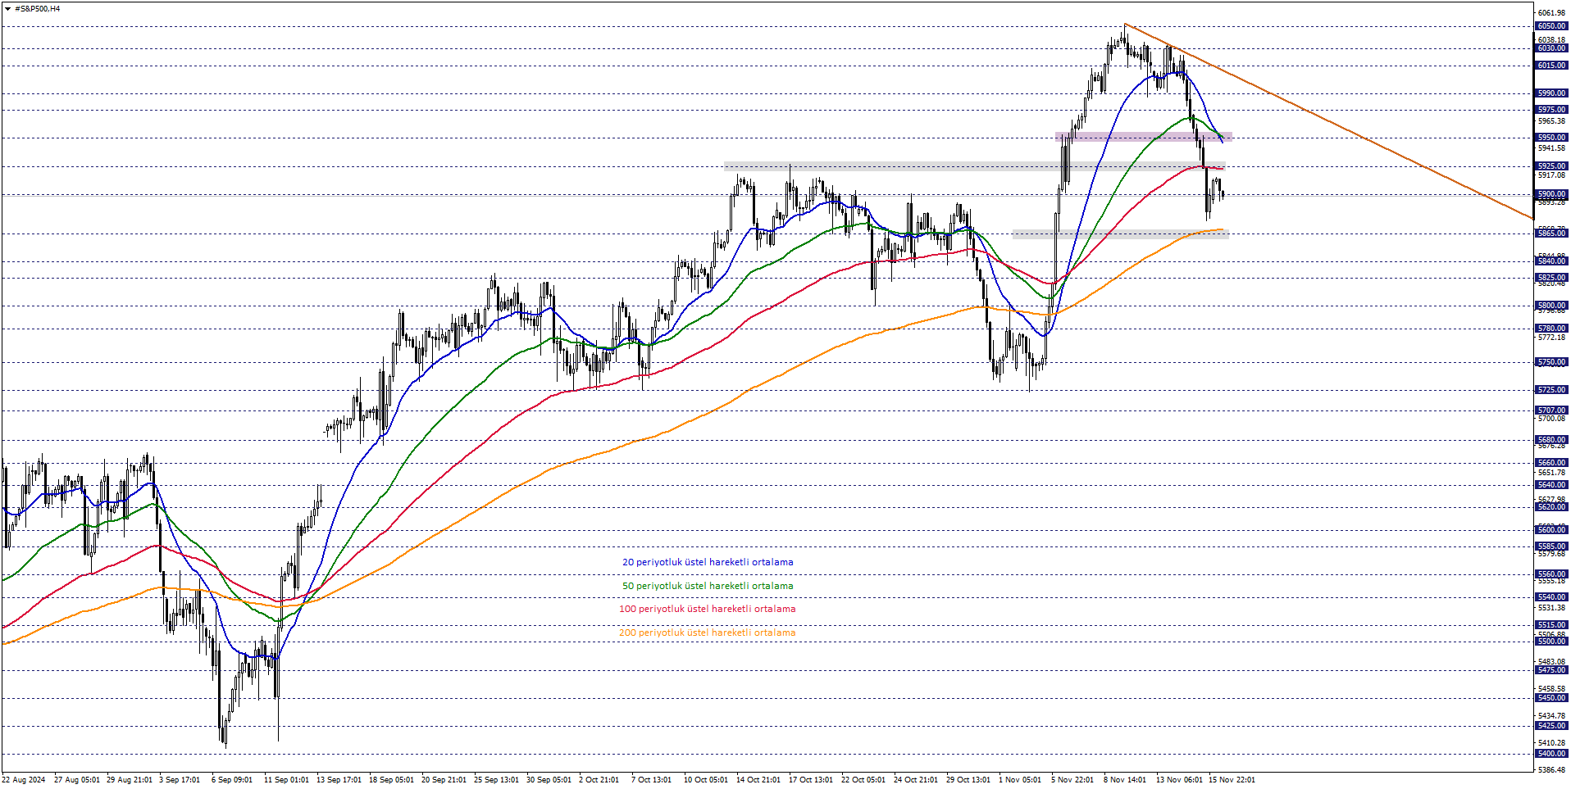Click the 5800.00 price level label
Image resolution: width=1571 pixels, height=789 pixels.
click(1551, 306)
